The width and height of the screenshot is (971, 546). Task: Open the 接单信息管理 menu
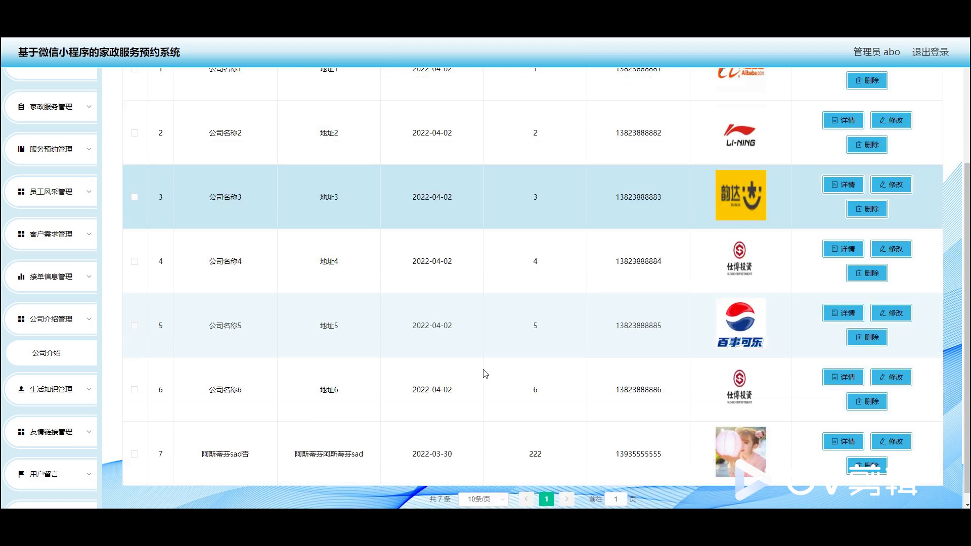point(51,277)
